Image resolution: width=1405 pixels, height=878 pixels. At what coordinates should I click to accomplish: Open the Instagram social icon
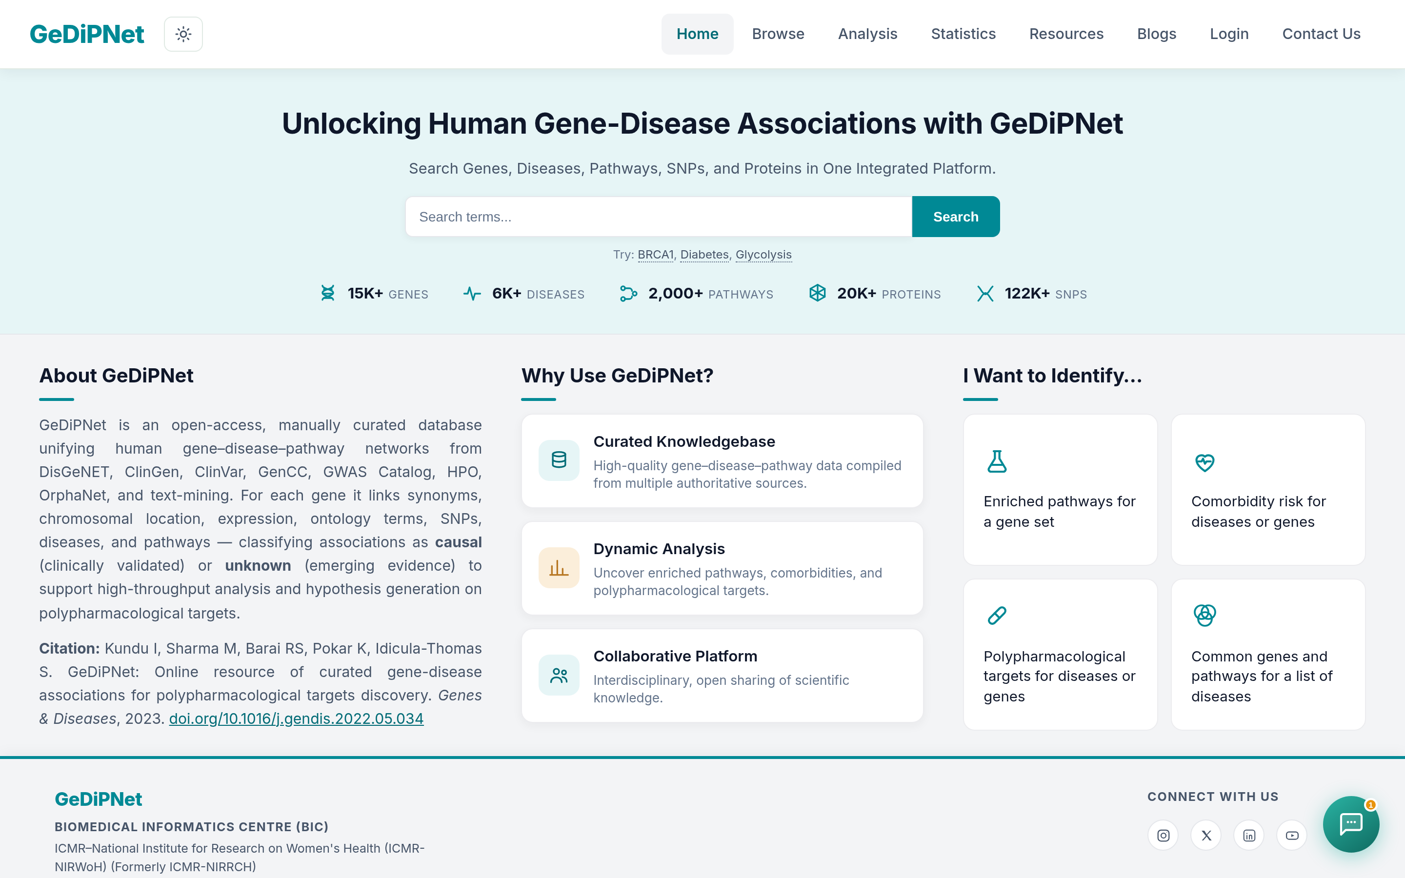(1163, 835)
